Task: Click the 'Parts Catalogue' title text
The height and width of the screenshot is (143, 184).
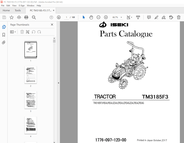Action: (x=126, y=34)
